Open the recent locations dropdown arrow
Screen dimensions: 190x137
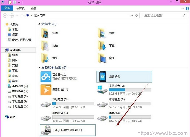(x=17, y=16)
